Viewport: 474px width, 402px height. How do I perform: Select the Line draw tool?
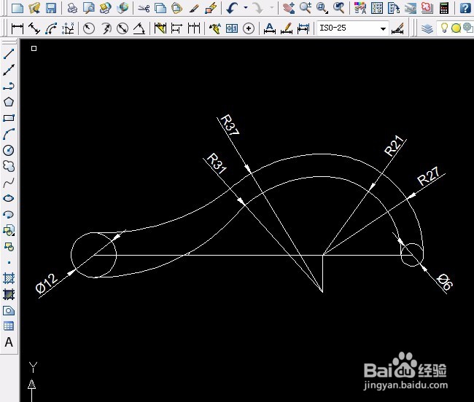[9, 54]
